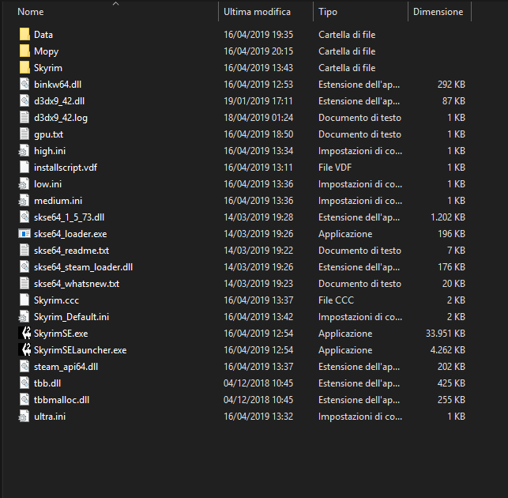This screenshot has height=498, width=508.
Task: Click the folder name Data
Action: tap(43, 35)
